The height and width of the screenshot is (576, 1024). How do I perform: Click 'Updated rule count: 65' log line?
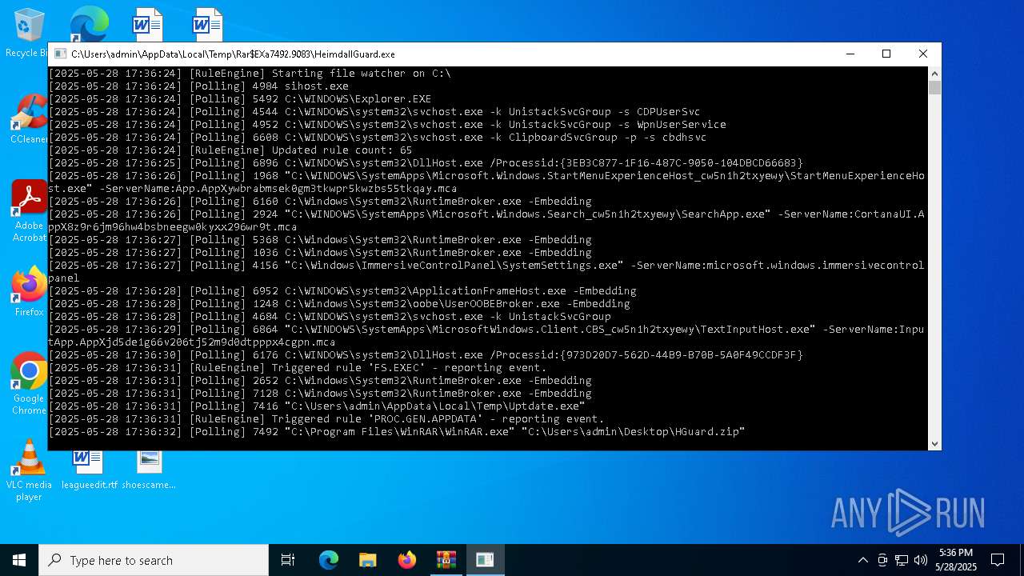[230, 150]
